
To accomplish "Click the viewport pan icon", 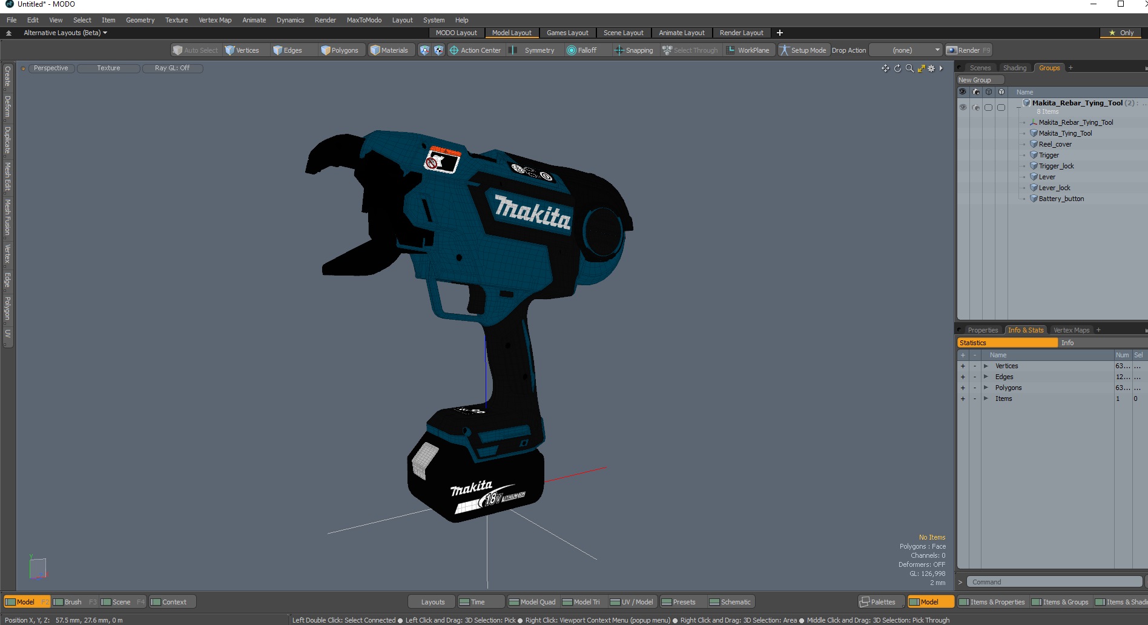I will 885,68.
